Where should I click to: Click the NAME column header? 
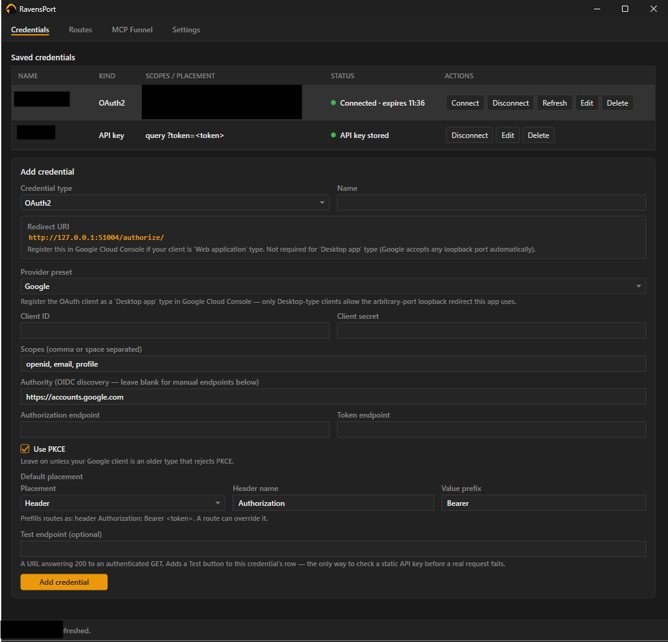(x=28, y=76)
